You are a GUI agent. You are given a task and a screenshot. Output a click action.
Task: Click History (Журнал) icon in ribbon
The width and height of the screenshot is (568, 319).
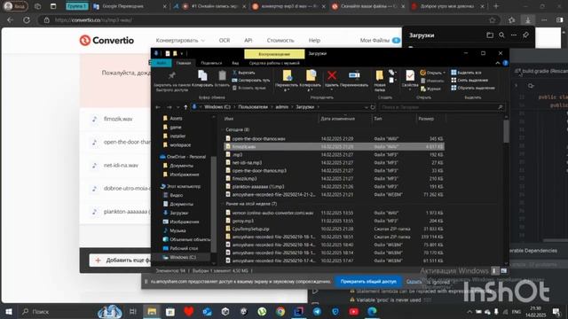point(430,89)
